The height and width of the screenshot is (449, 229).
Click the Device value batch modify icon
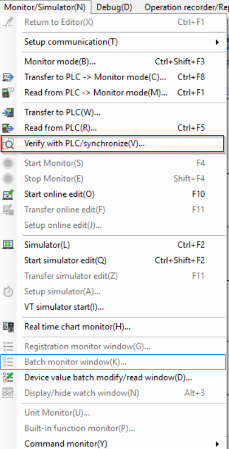coord(8,377)
